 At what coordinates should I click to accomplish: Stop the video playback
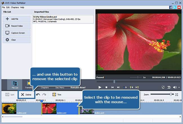coord(106,87)
